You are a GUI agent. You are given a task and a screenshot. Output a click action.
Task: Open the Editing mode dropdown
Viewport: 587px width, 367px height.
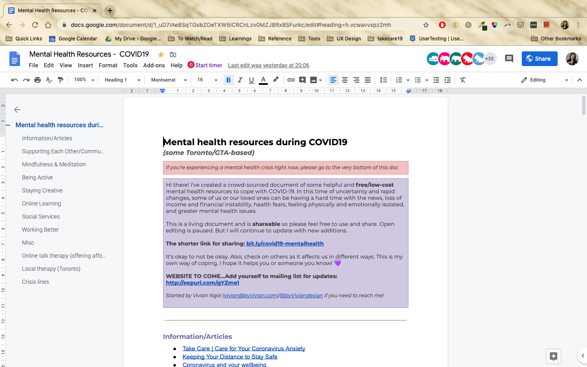[x=545, y=80]
